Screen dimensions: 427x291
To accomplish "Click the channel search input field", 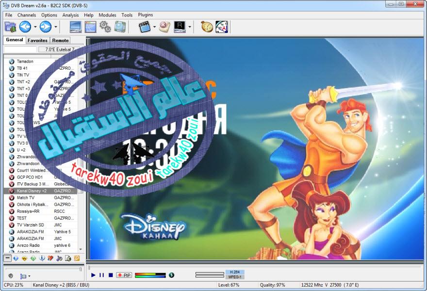I will (20, 49).
